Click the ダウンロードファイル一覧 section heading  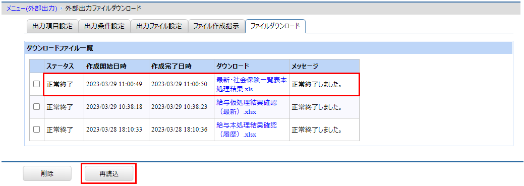[x=60, y=48]
